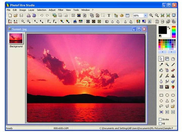Viewport: 182px width, 132px height.
Task: Open the Tools menu
Action: pos(76,10)
